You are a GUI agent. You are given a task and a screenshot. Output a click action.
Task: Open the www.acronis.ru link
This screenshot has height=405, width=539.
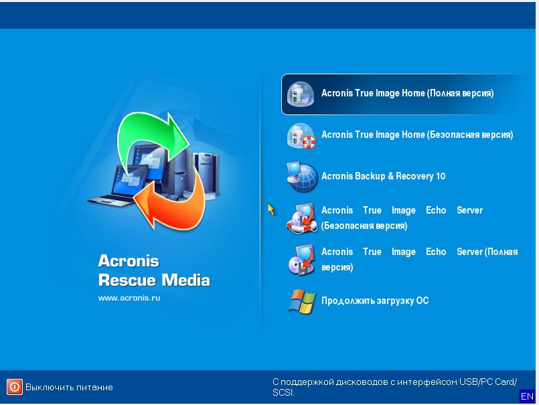129,298
